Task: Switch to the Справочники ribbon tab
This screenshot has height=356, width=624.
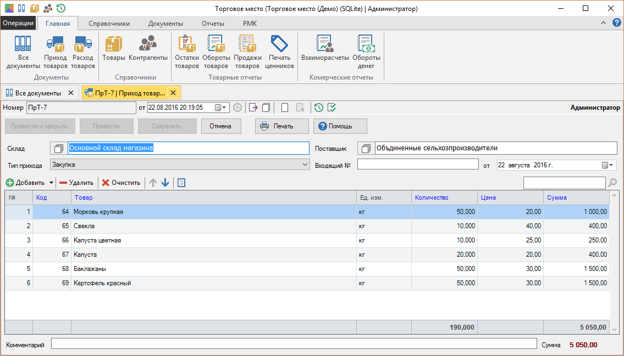Action: pyautogui.click(x=109, y=24)
